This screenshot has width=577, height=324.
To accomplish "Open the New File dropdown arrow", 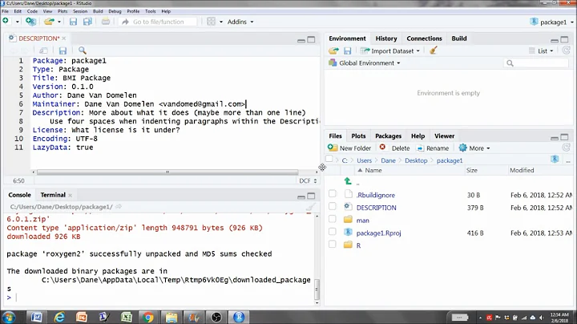I will (18, 22).
